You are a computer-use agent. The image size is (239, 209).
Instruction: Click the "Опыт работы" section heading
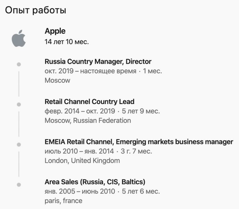point(36,10)
